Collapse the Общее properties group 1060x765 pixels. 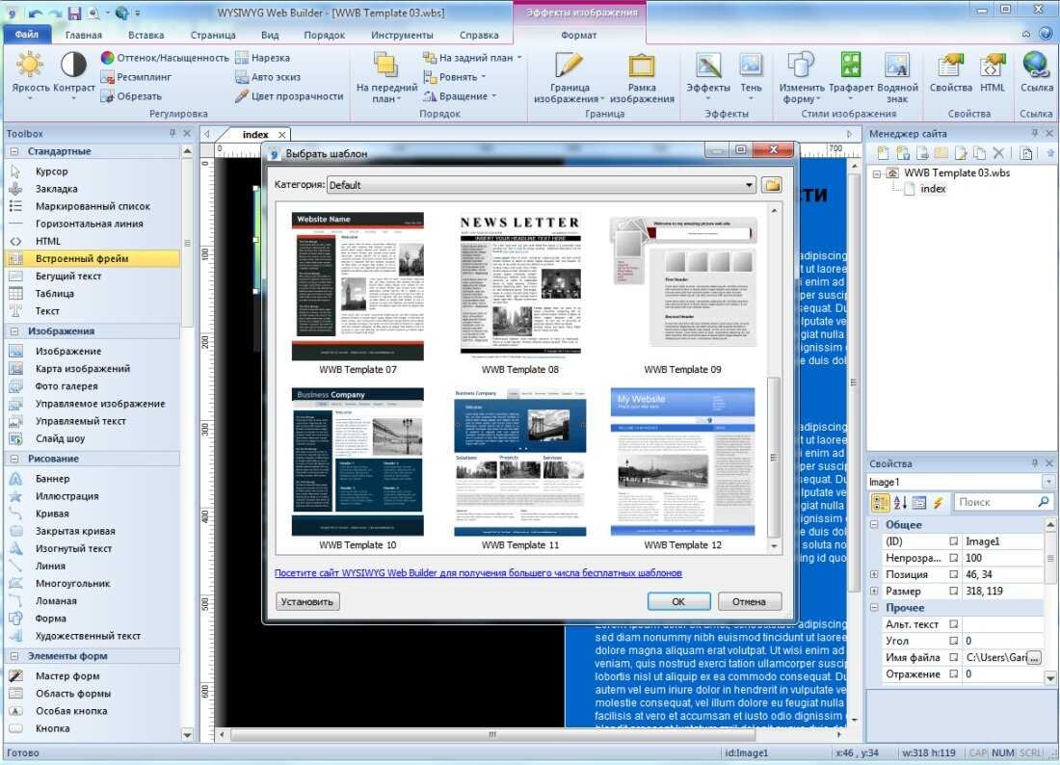(x=874, y=524)
